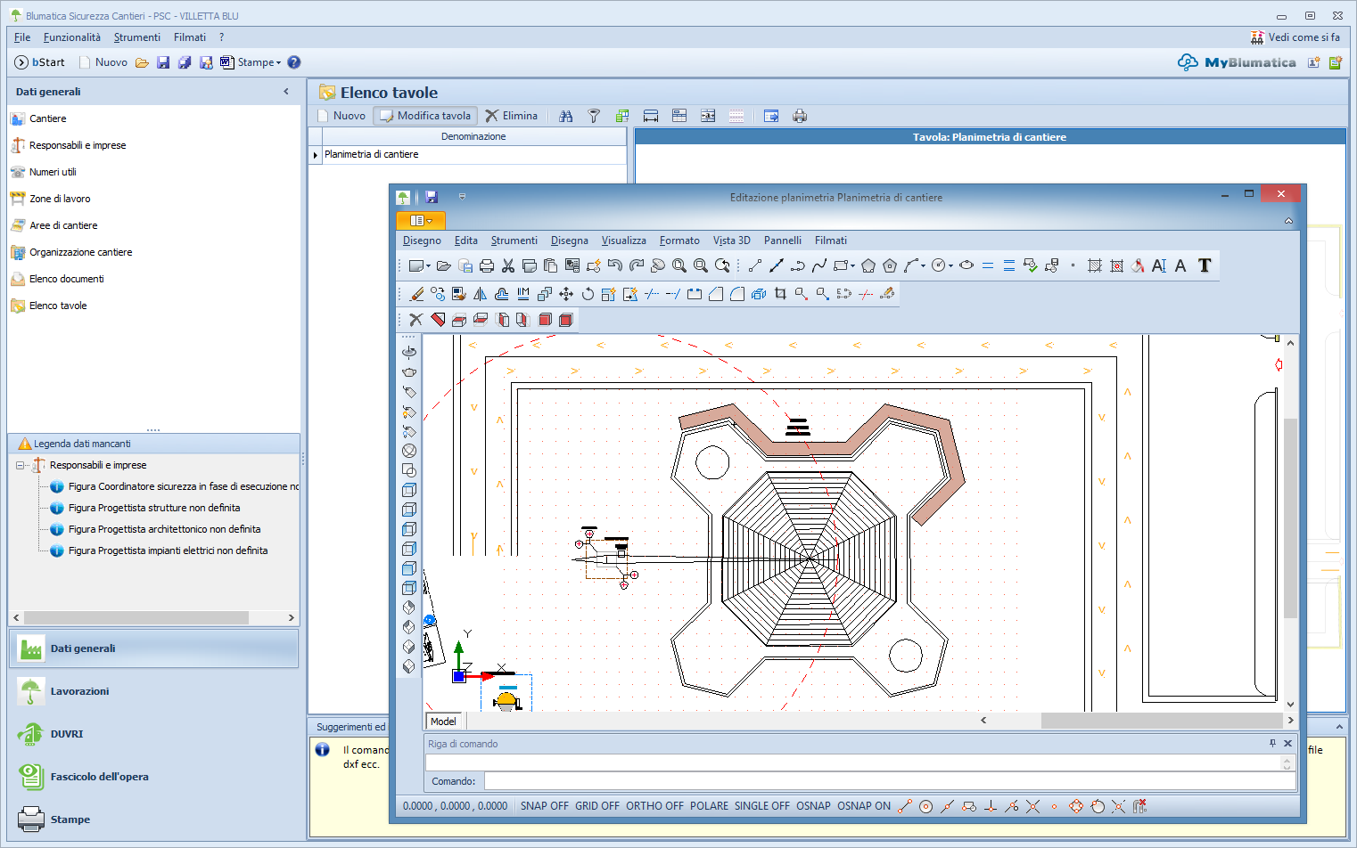The height and width of the screenshot is (848, 1357).
Task: Toggle ORTHO OFF in the status bar
Action: tap(654, 806)
